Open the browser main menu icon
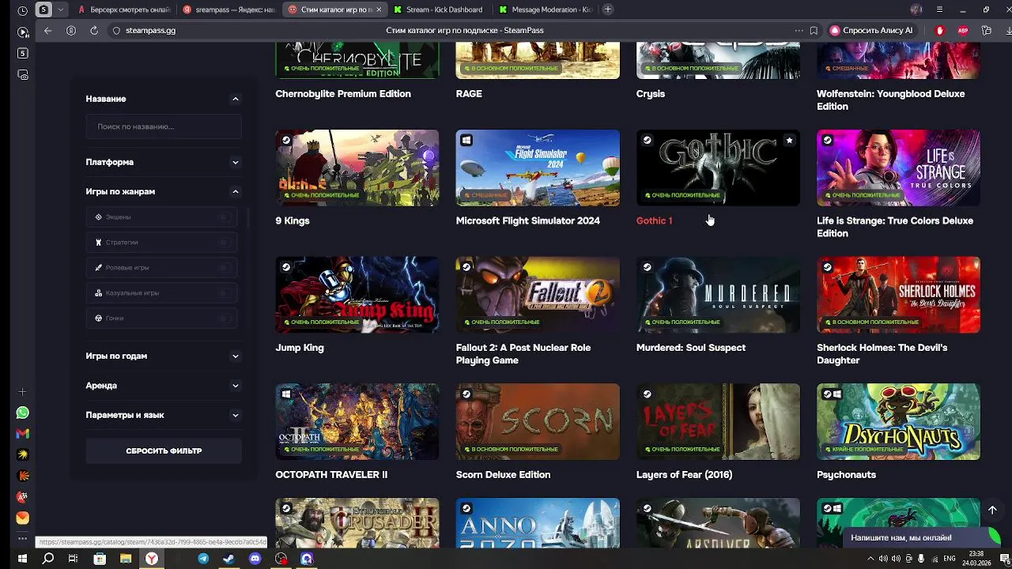Image resolution: width=1012 pixels, height=569 pixels. coord(939,9)
